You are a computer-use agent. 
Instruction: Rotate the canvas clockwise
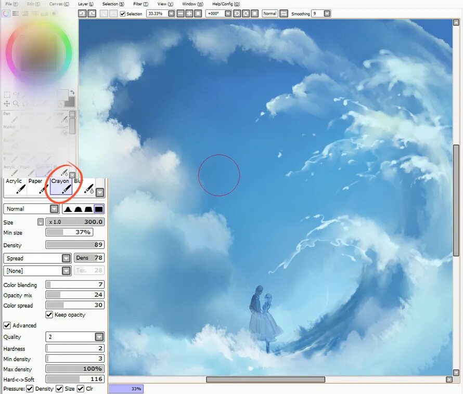(x=246, y=14)
